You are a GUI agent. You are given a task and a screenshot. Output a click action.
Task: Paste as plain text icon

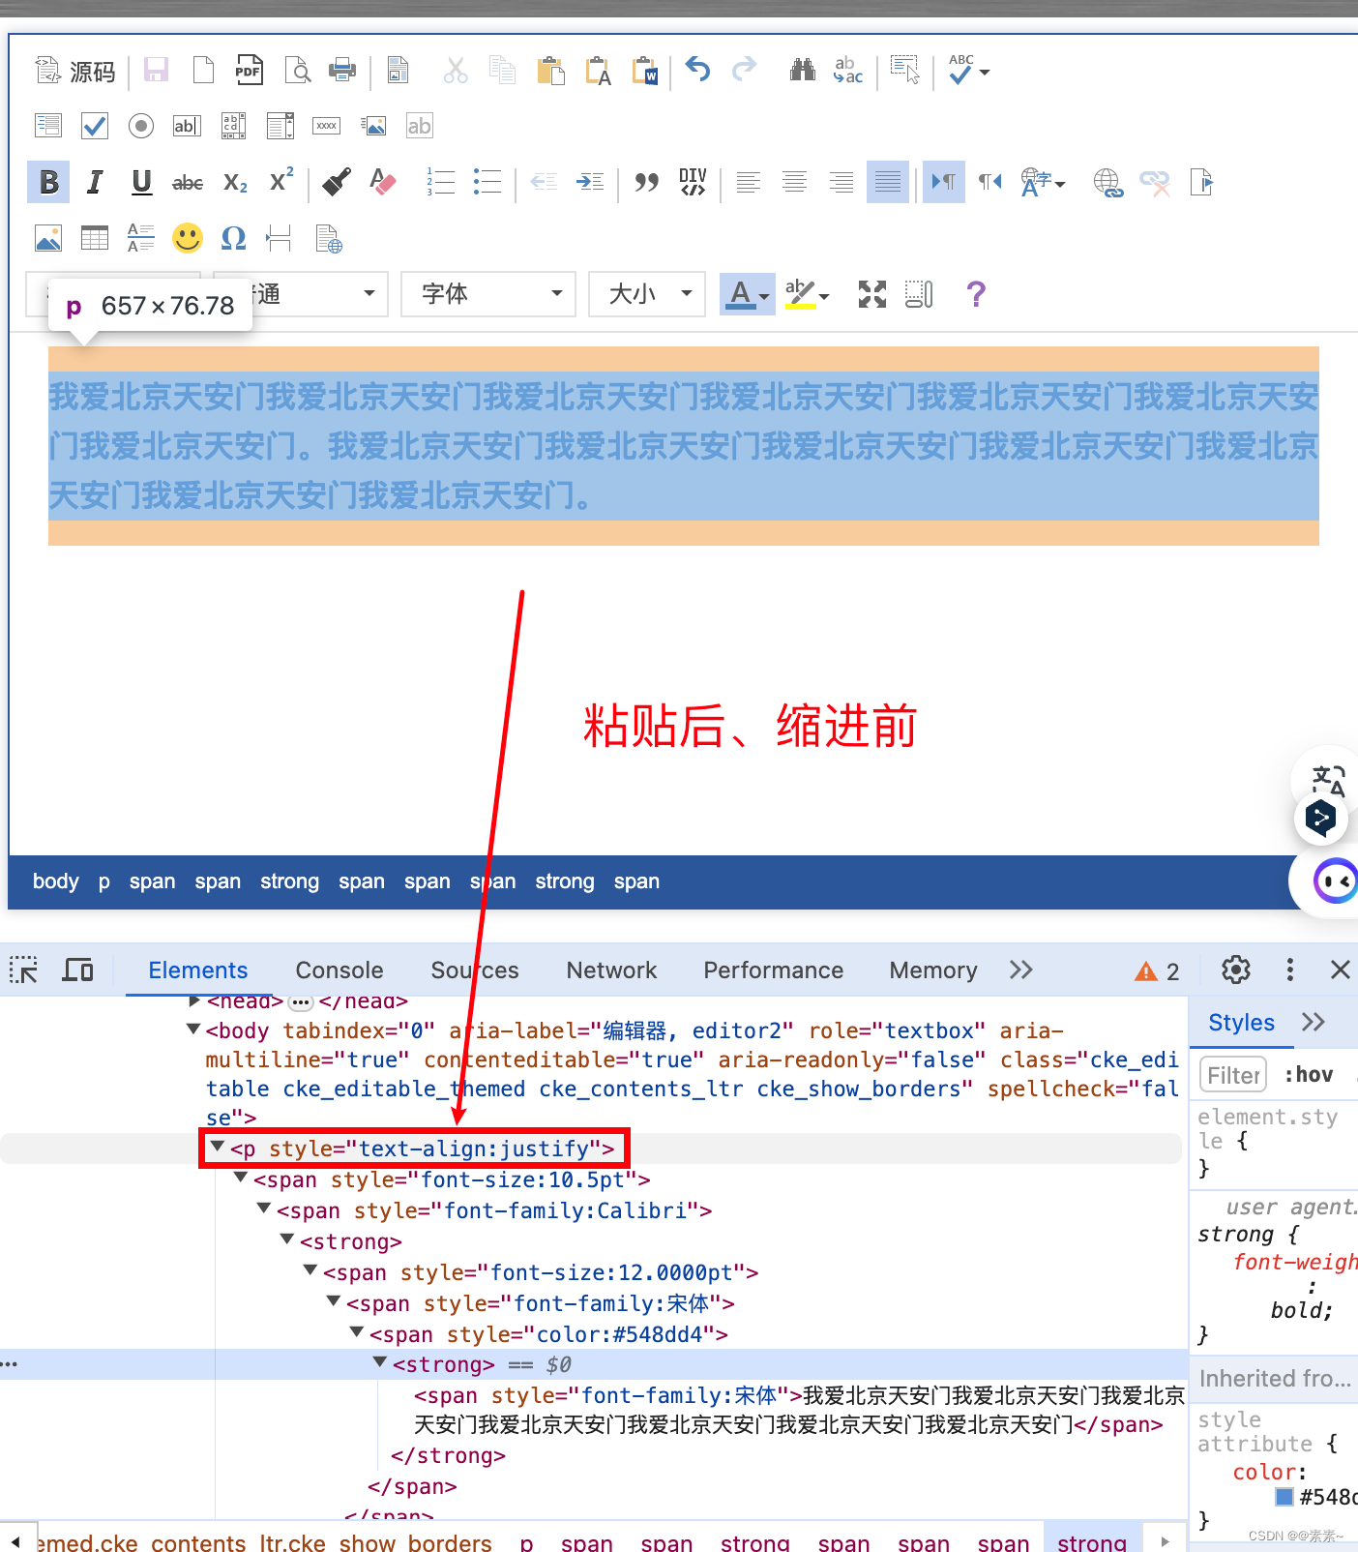pyautogui.click(x=598, y=71)
